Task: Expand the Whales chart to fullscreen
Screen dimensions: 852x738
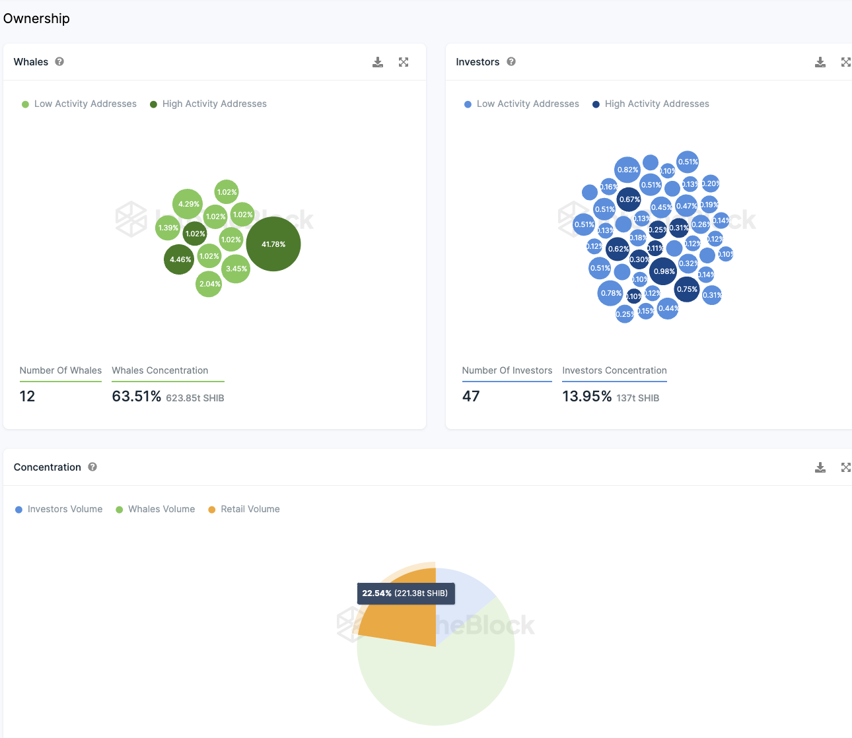Action: 404,62
